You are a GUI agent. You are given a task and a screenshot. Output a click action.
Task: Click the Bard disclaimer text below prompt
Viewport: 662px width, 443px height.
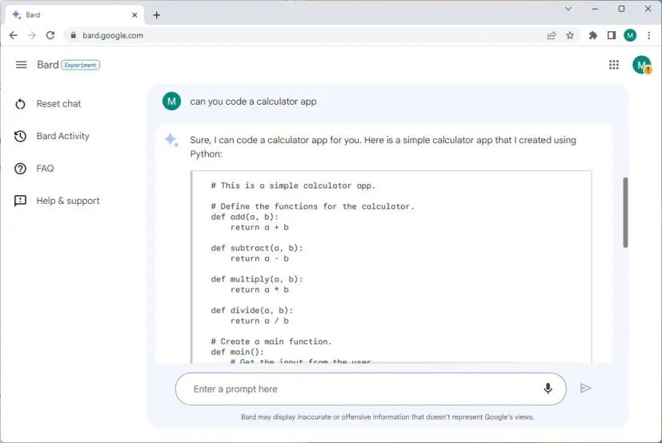(x=387, y=417)
